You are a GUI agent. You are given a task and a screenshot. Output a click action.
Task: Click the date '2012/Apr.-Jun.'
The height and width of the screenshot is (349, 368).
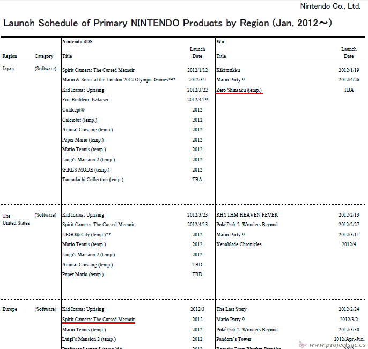pos(349,339)
